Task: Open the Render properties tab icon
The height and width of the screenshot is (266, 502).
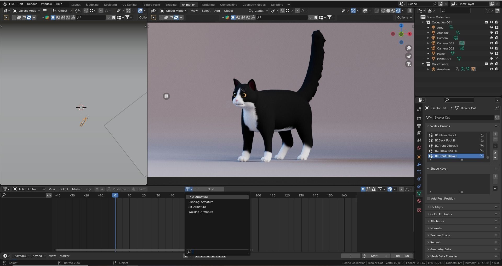Action: [x=419, y=119]
